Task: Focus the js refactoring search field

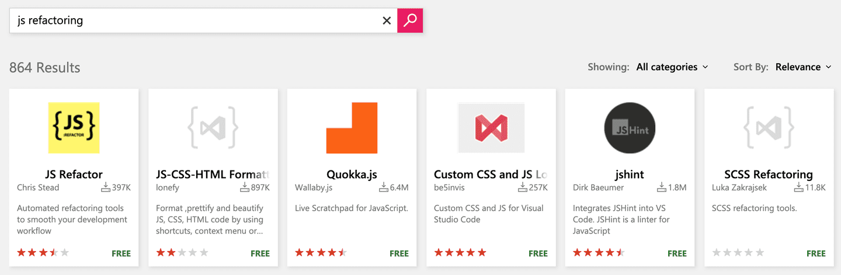Action: (194, 20)
